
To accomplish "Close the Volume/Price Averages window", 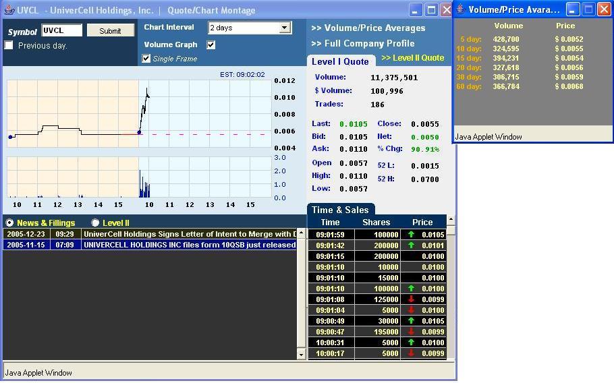I will click(x=604, y=9).
